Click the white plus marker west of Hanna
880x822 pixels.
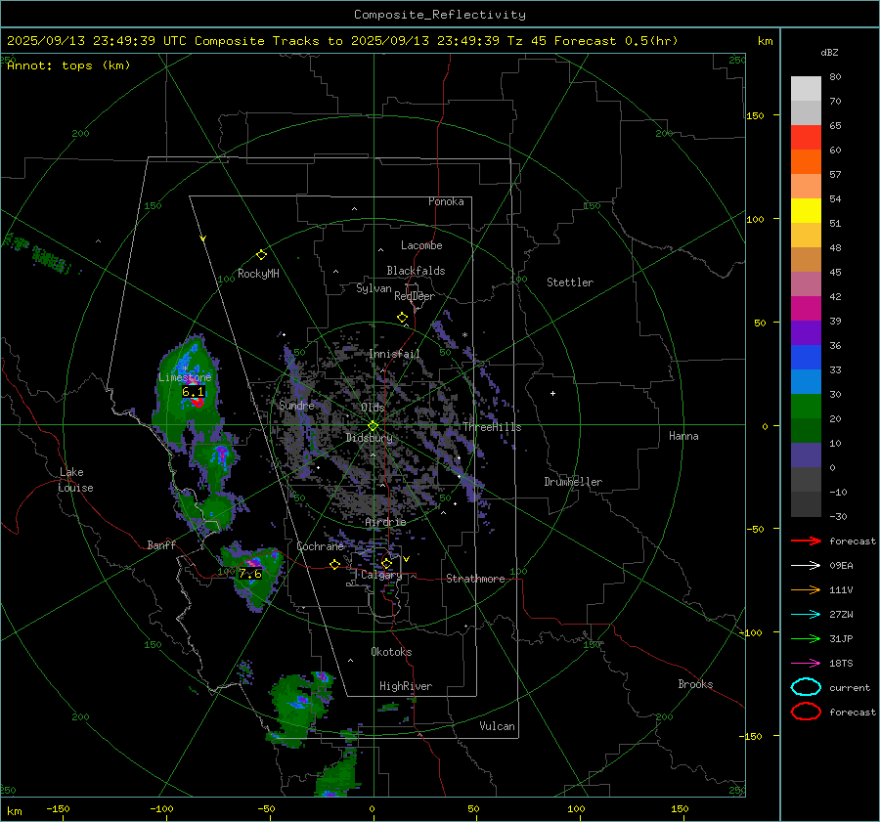[x=552, y=393]
